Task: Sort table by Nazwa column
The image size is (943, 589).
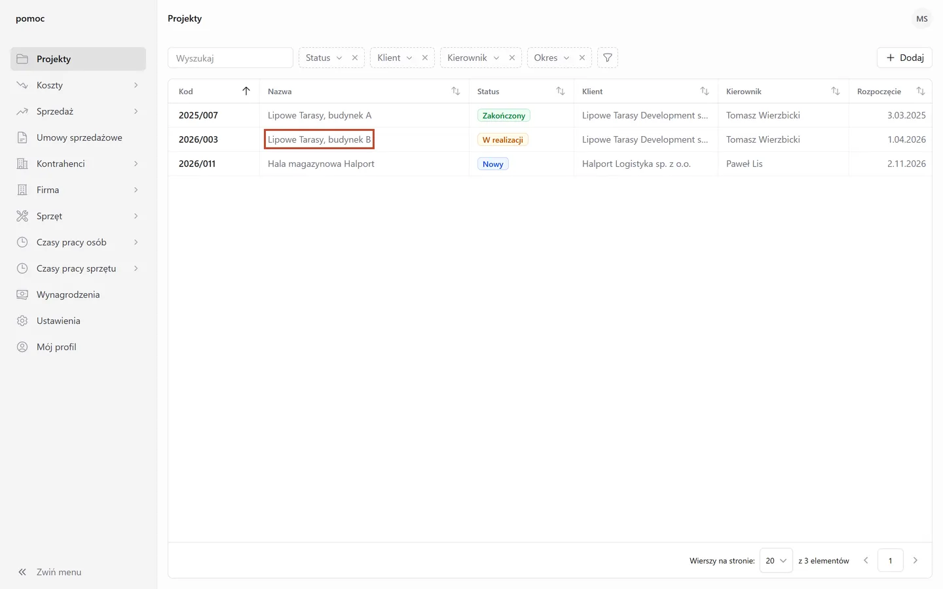Action: (456, 91)
